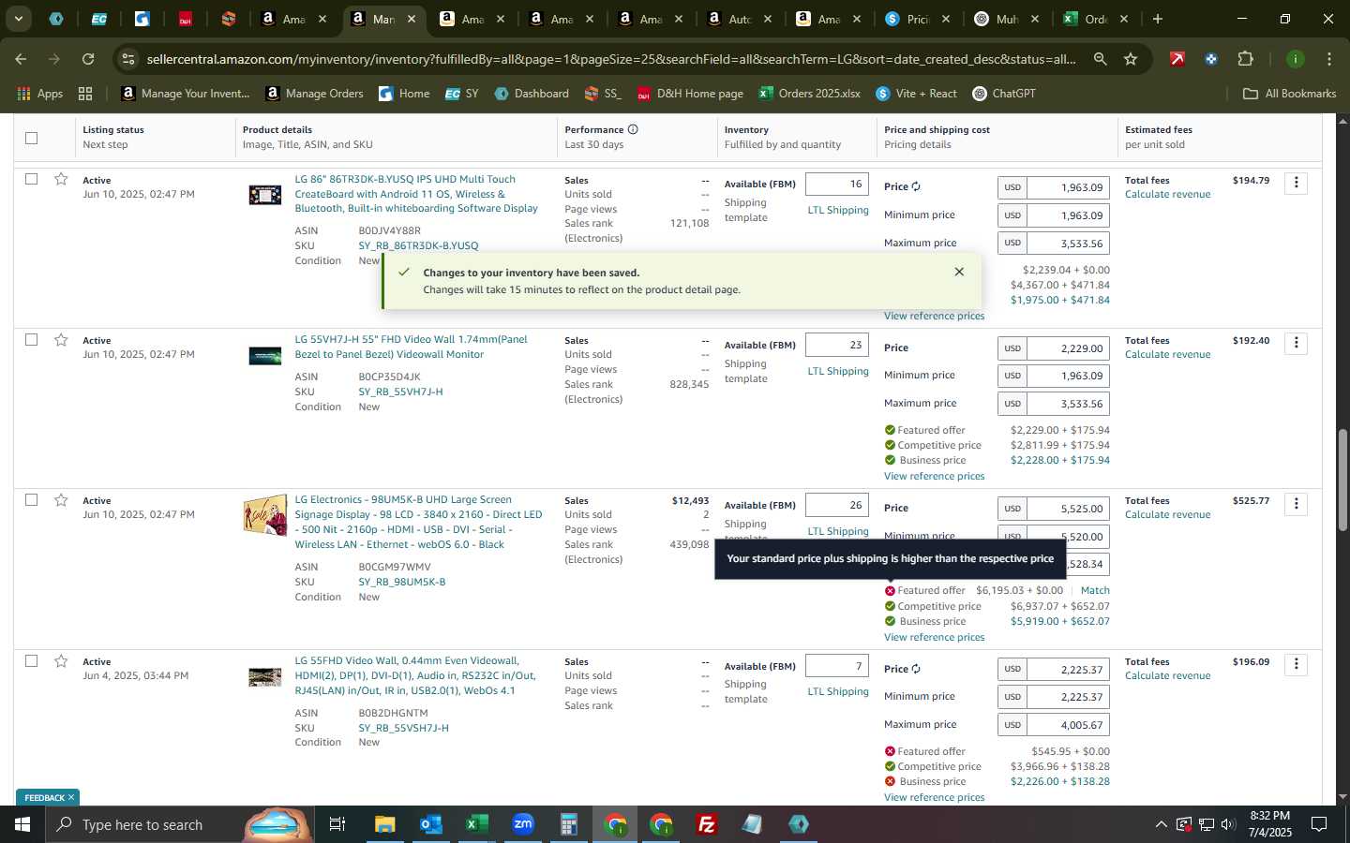Favorite the LG 86TR3DK listing with star
The image size is (1350, 843).
[x=61, y=179]
